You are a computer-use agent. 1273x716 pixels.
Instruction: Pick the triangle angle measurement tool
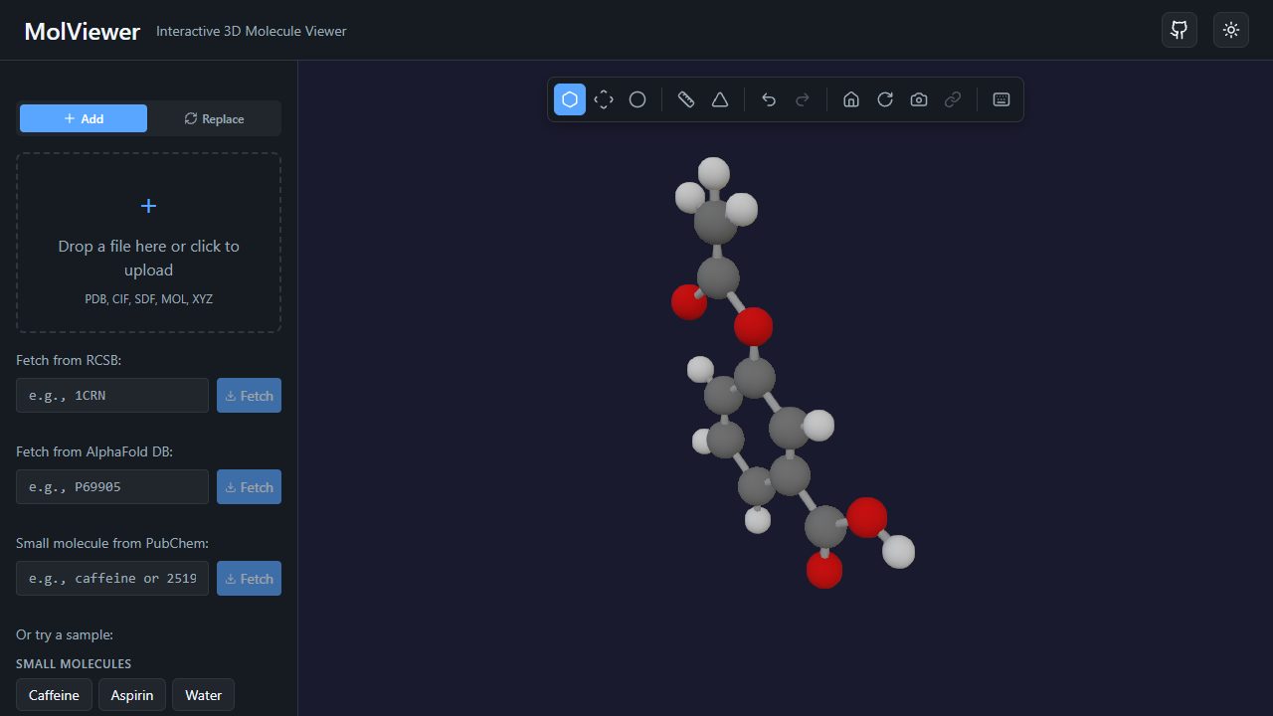point(720,99)
